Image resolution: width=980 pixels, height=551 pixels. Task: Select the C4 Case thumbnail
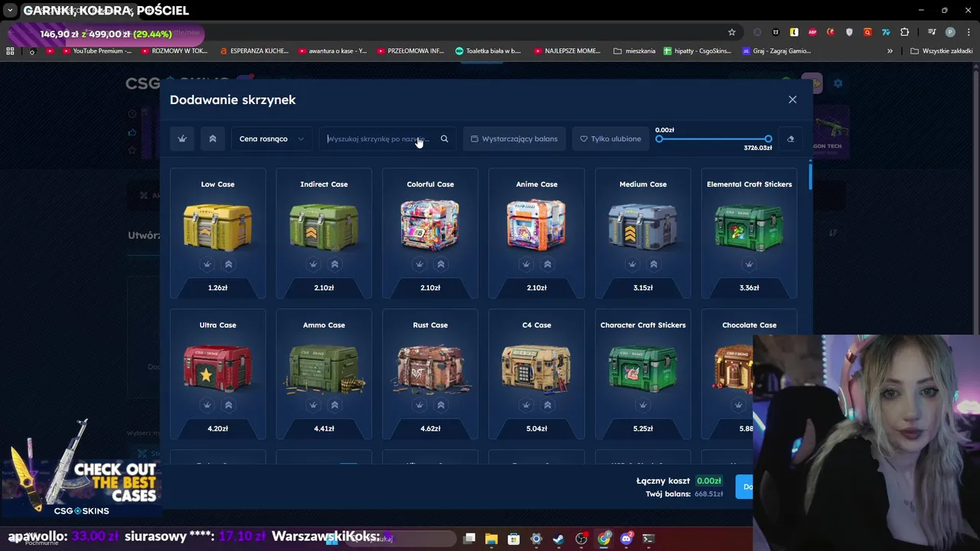click(537, 368)
